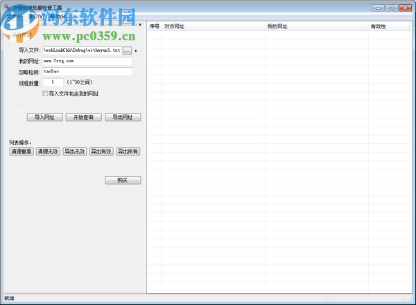Enable 导入文件包含我的网址 checkbox
This screenshot has width=416, height=305.
click(45, 93)
